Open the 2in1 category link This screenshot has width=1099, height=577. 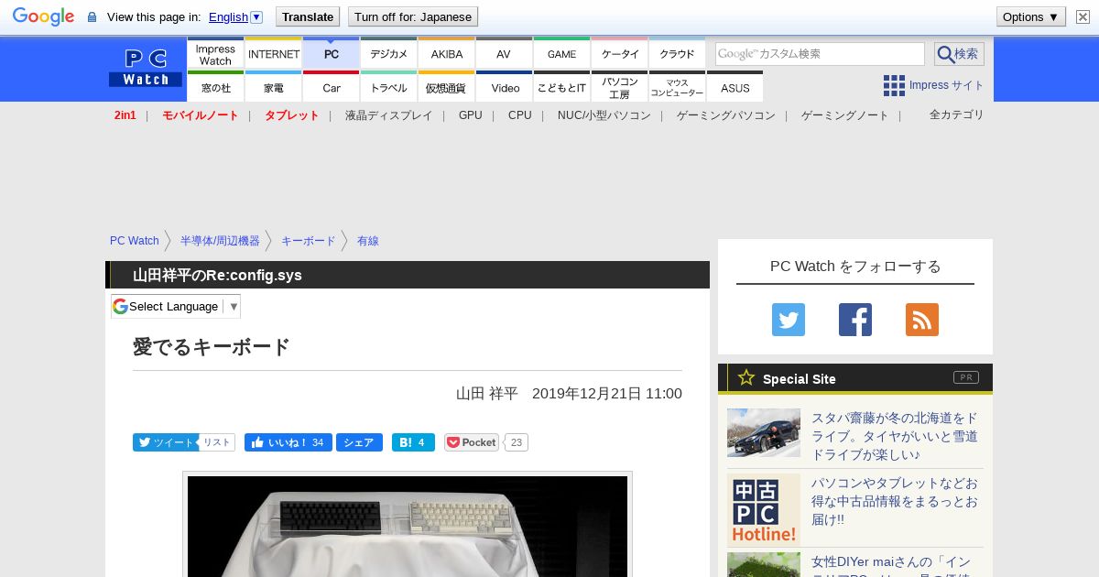point(125,115)
